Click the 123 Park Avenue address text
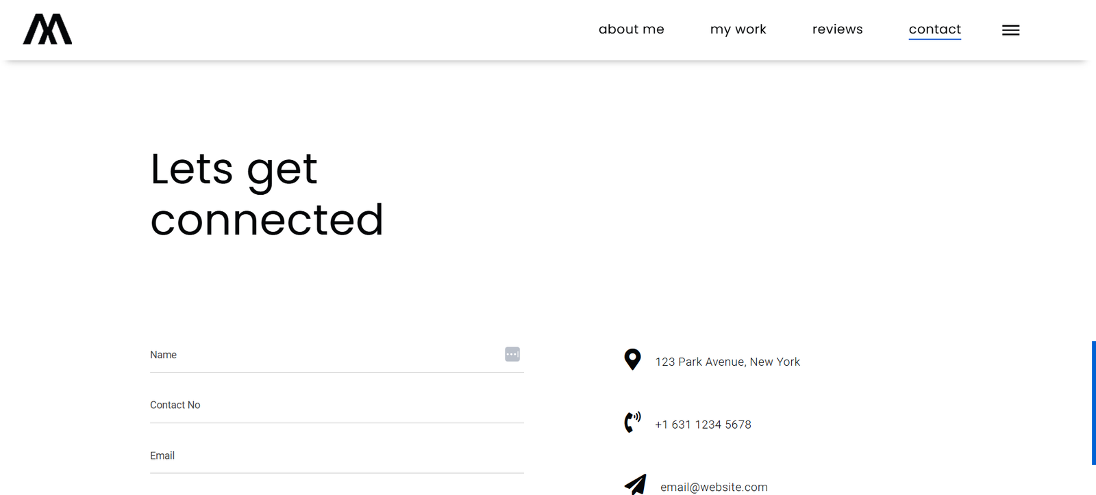Viewport: 1096px width, 495px height. click(x=727, y=362)
